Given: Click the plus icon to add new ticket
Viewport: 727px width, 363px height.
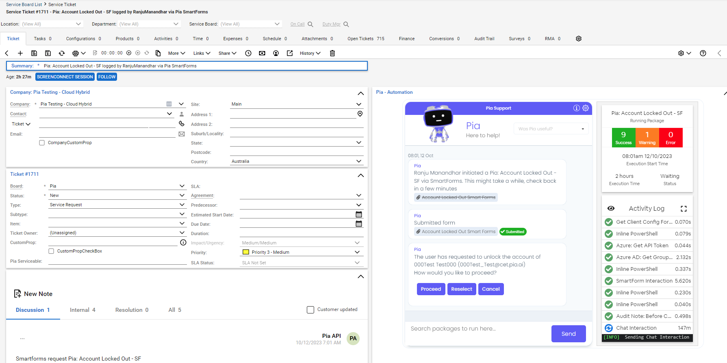Looking at the screenshot, I should [x=20, y=53].
